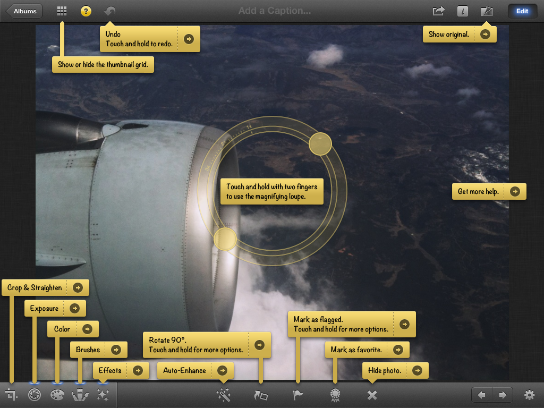Select the Color palette tool icon
544x408 pixels.
tap(57, 395)
